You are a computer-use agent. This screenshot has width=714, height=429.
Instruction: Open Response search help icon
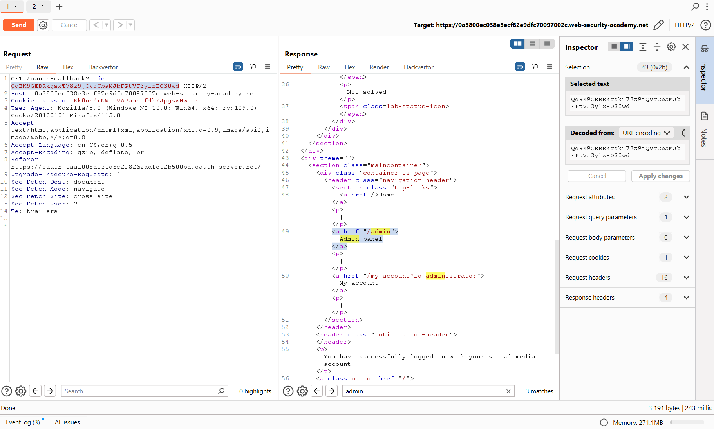pos(288,391)
